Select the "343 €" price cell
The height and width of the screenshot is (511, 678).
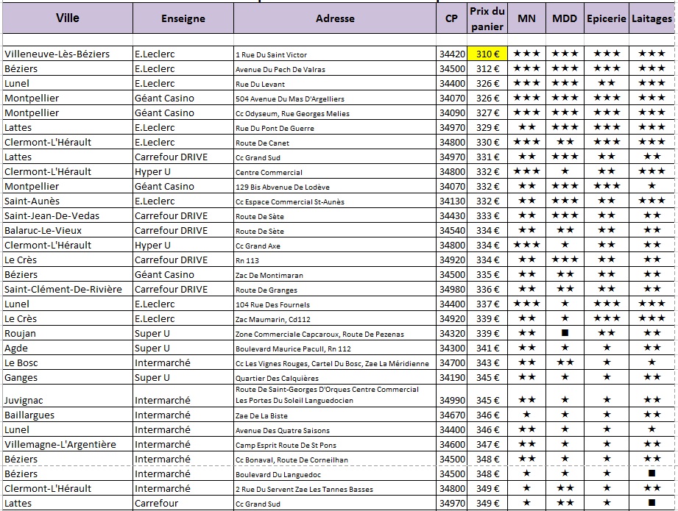pyautogui.click(x=487, y=362)
